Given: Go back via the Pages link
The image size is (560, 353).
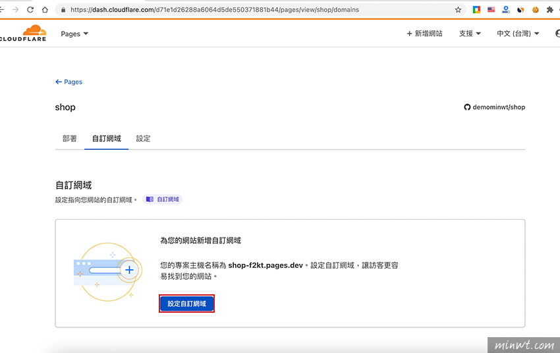Looking at the screenshot, I should 69,82.
